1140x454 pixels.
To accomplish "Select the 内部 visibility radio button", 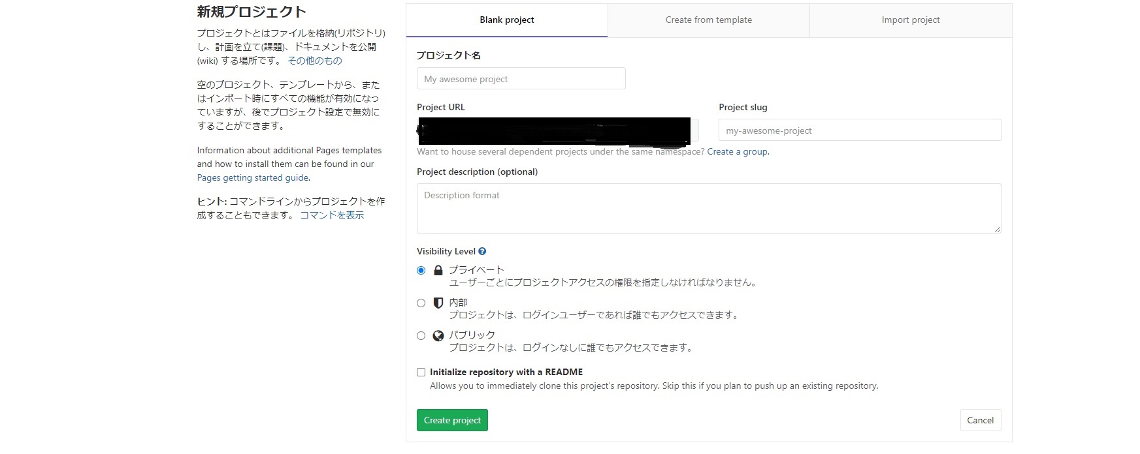I will 421,303.
